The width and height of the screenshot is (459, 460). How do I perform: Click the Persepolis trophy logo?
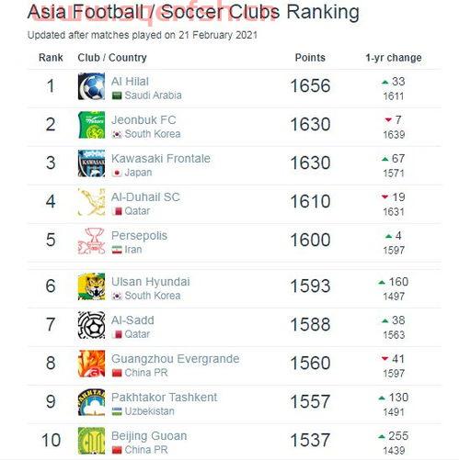[x=91, y=241]
